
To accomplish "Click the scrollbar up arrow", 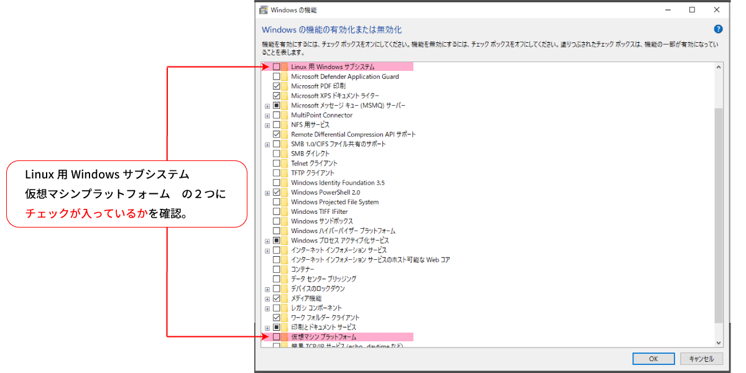I will [719, 67].
